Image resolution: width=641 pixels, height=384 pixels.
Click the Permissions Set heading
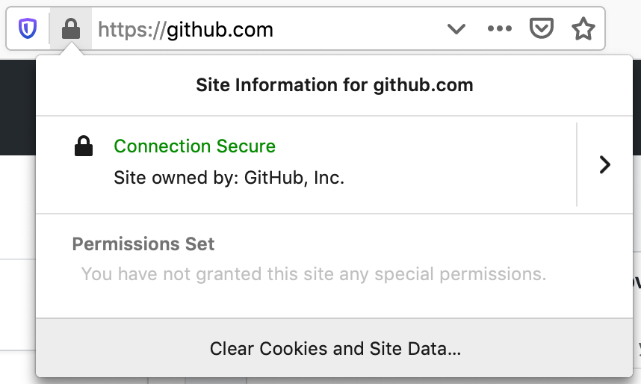coord(143,244)
